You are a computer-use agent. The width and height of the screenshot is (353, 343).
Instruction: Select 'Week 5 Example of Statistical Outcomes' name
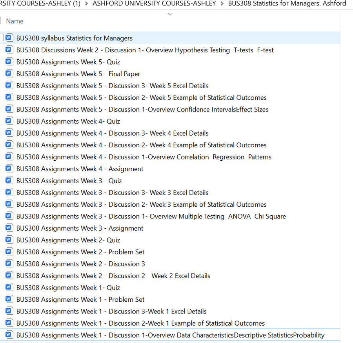[141, 98]
